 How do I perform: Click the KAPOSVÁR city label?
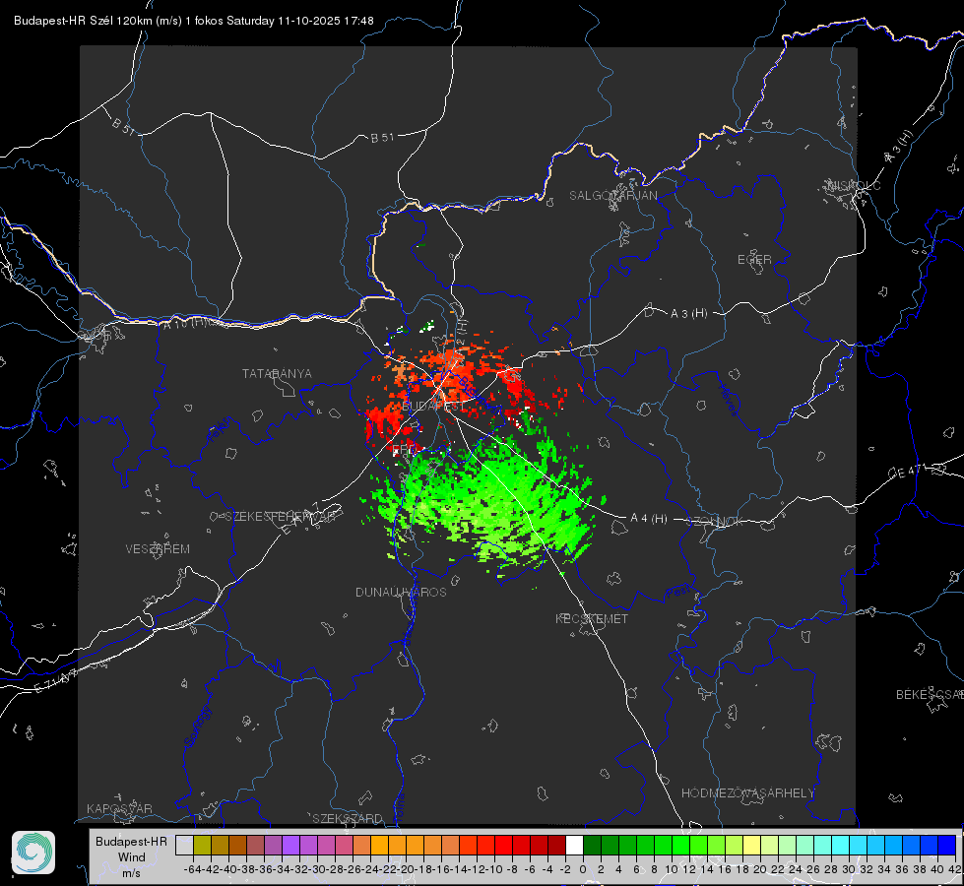[119, 808]
